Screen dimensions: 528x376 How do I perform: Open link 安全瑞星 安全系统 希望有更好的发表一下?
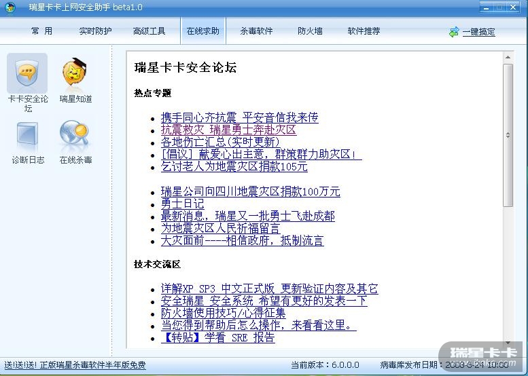pos(264,301)
